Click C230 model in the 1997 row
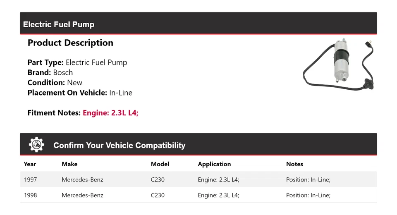Screen dimensions: 397x215 point(158,180)
